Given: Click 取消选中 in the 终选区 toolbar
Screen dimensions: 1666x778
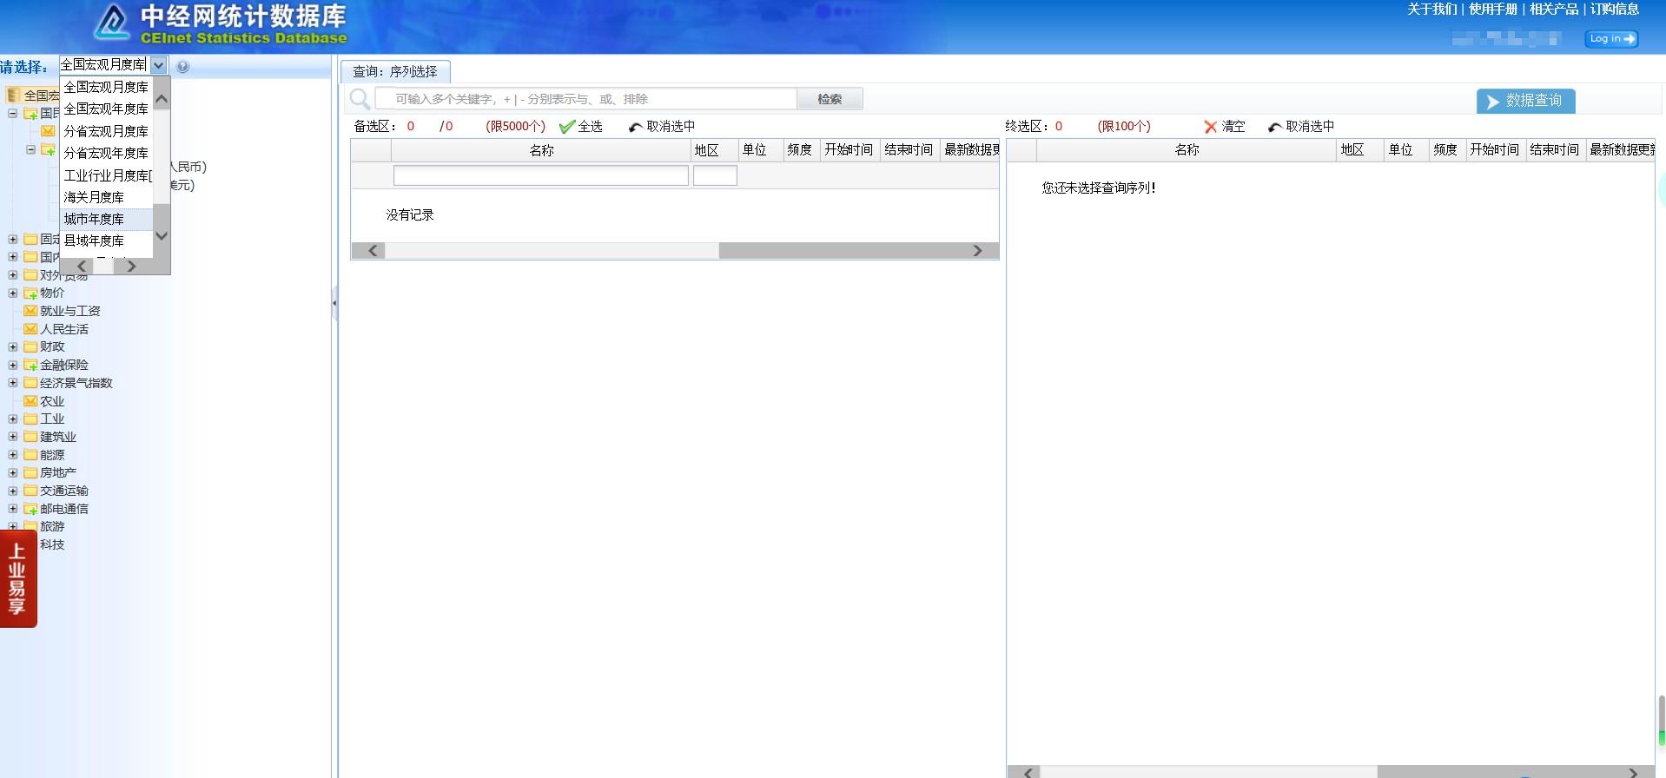Looking at the screenshot, I should [x=1301, y=127].
